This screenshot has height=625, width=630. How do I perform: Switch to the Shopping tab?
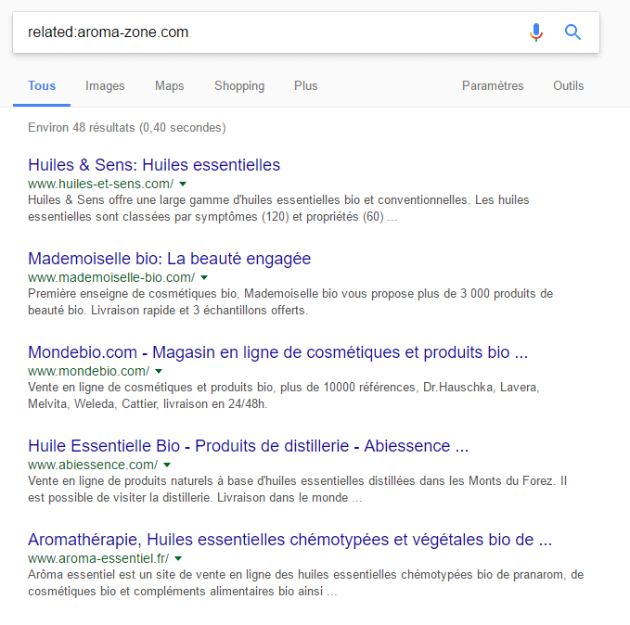(239, 86)
